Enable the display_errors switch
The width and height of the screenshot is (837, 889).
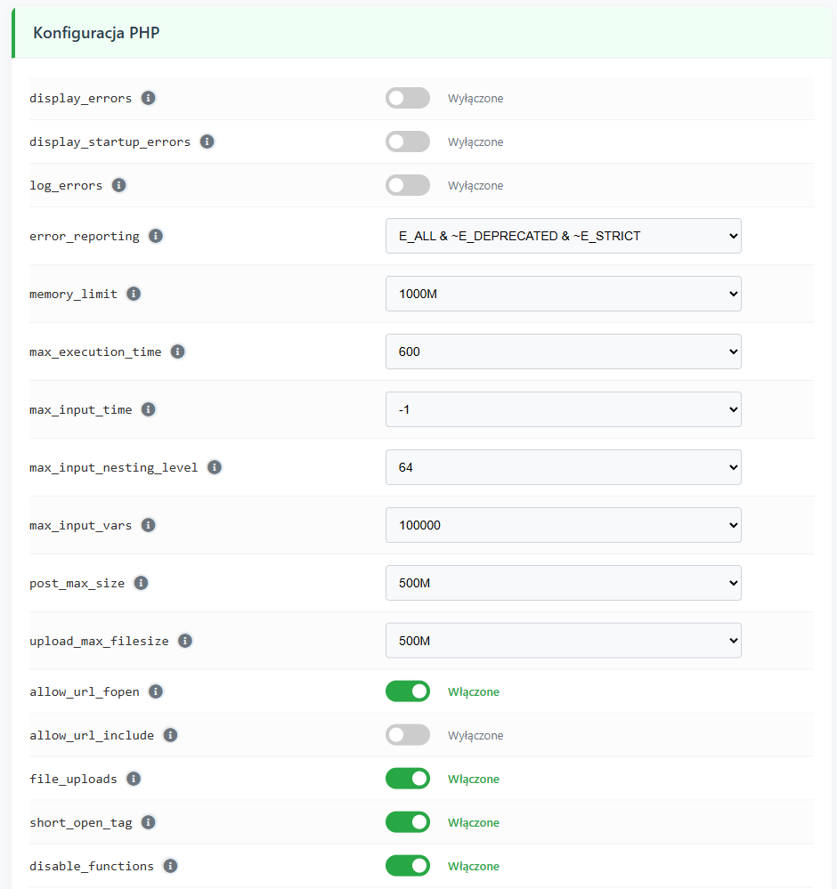pyautogui.click(x=407, y=98)
